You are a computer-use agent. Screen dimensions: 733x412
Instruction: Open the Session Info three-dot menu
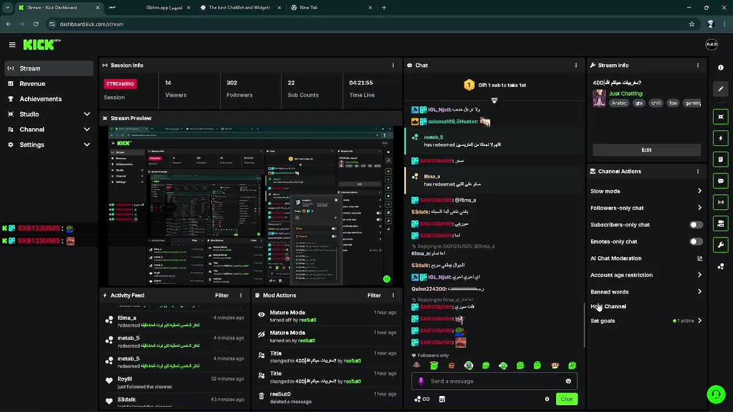click(393, 65)
